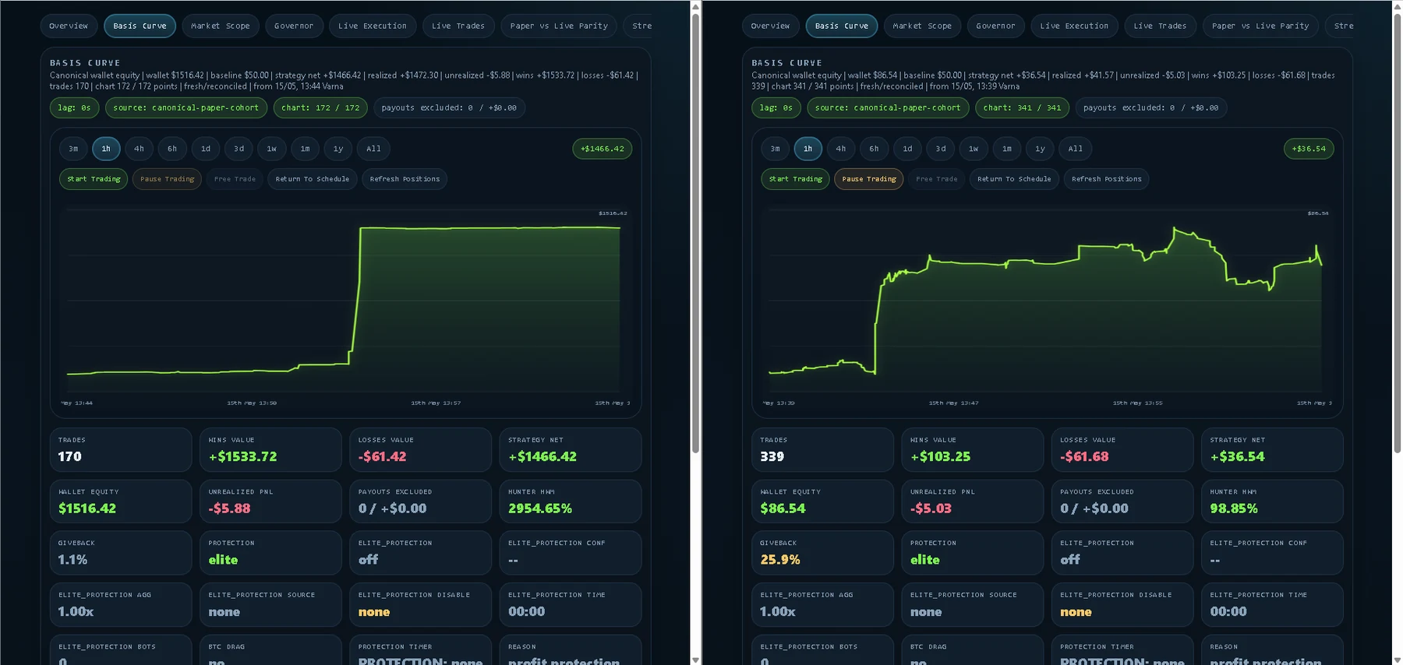This screenshot has height=665, width=1403.
Task: Open Governor tab in right dashboard
Action: tap(995, 26)
